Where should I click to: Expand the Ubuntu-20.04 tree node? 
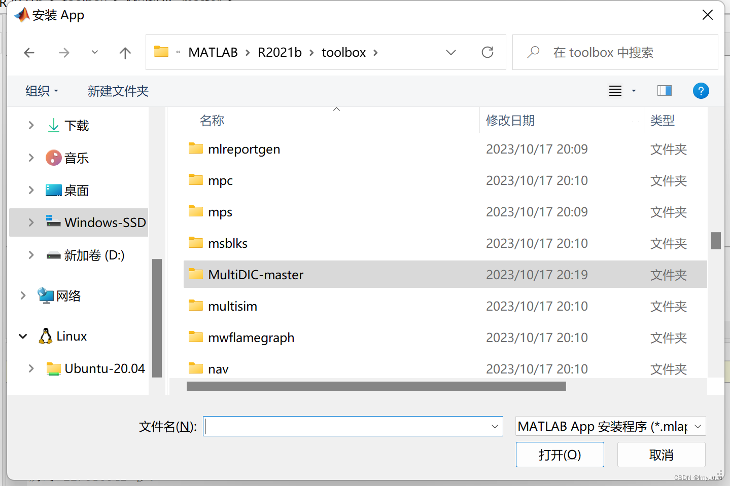pyautogui.click(x=31, y=368)
